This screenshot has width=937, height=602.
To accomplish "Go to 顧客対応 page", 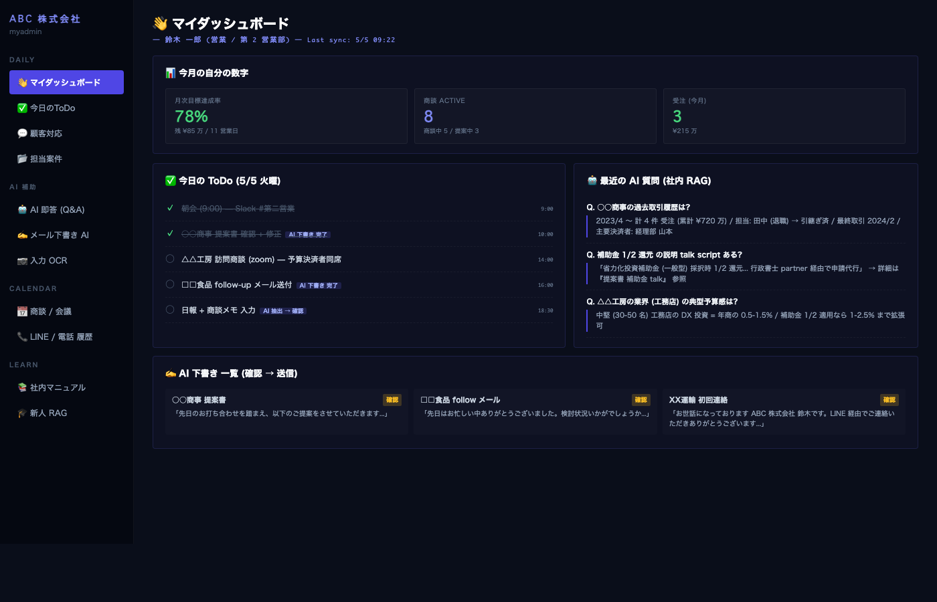I will 66,133.
